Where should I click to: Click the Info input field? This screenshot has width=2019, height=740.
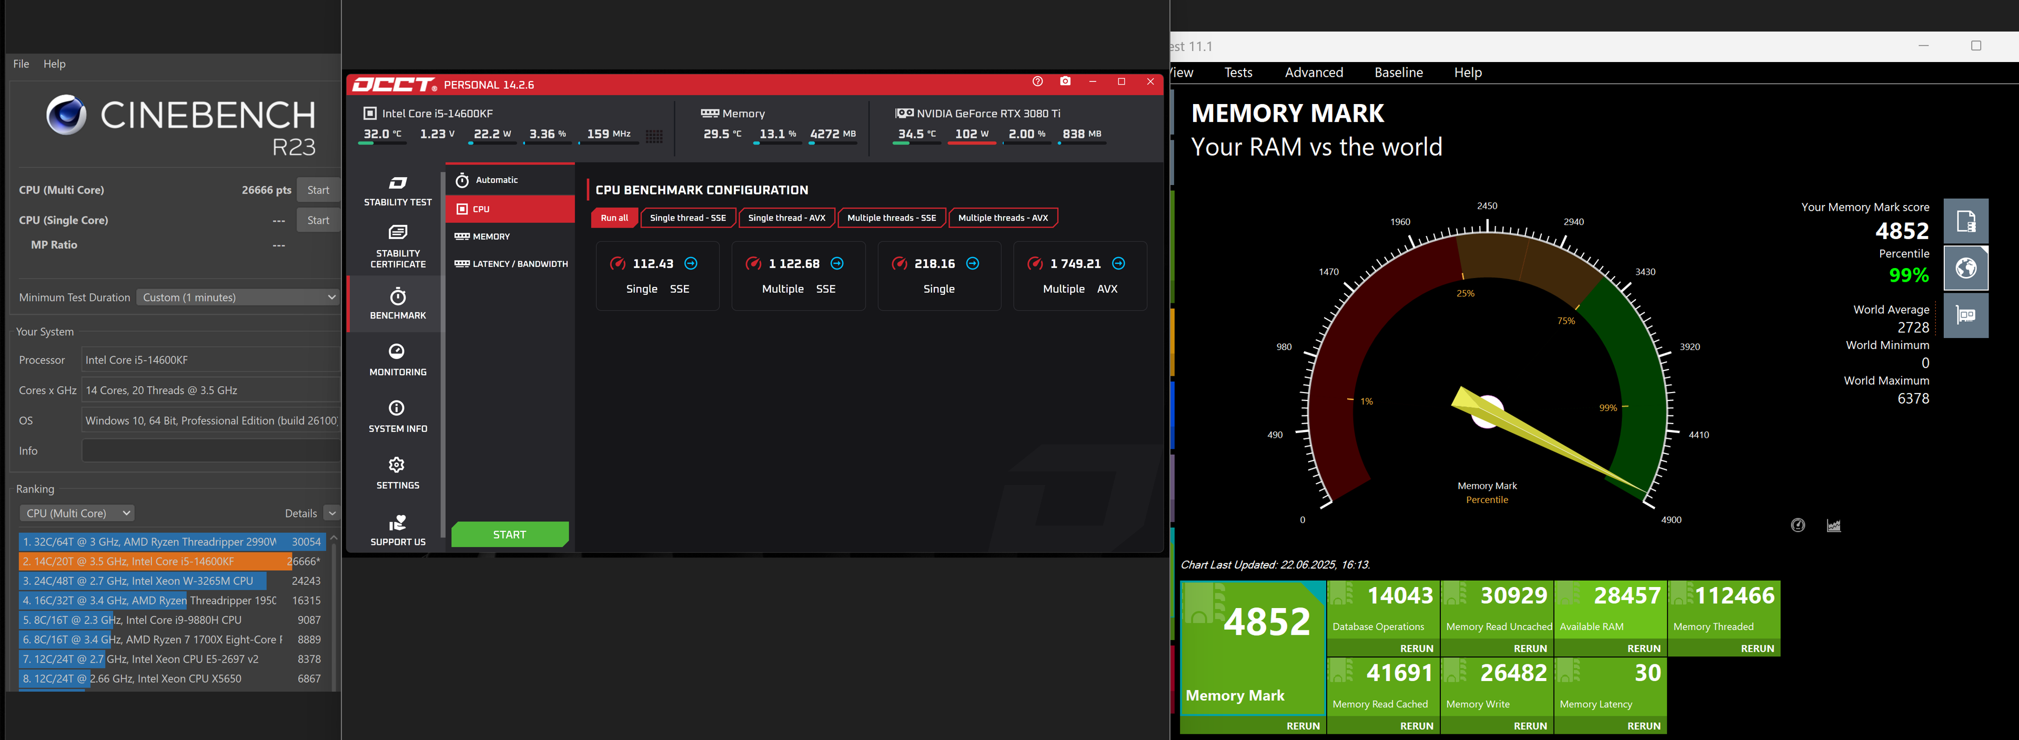coord(210,451)
